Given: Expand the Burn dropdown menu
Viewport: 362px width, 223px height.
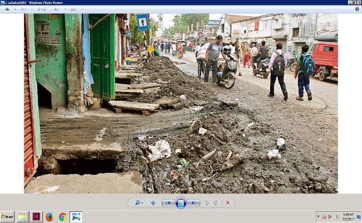Looking at the screenshot, I should pyautogui.click(x=58, y=9).
